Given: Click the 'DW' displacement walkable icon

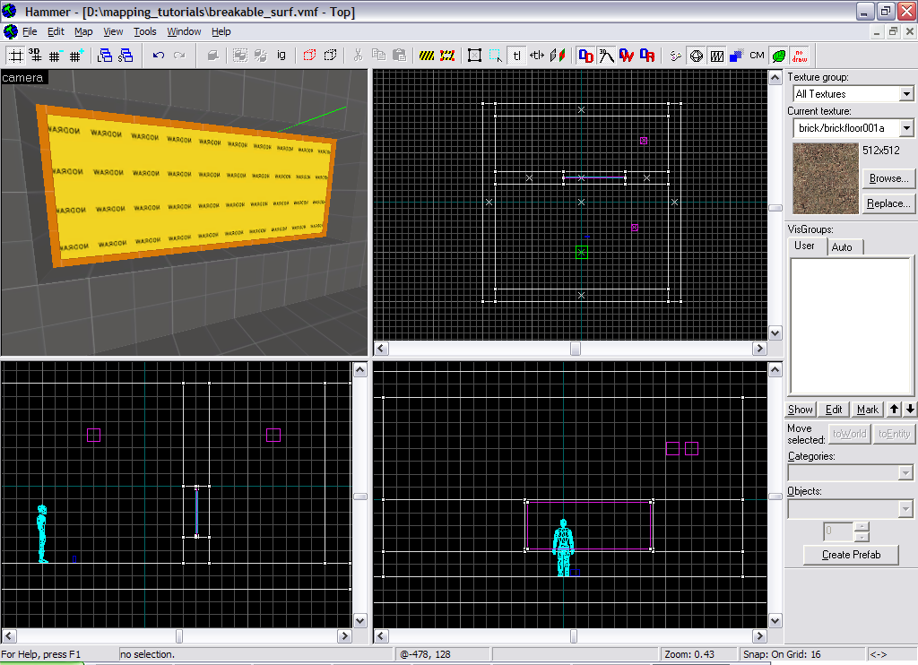Looking at the screenshot, I should 627,56.
